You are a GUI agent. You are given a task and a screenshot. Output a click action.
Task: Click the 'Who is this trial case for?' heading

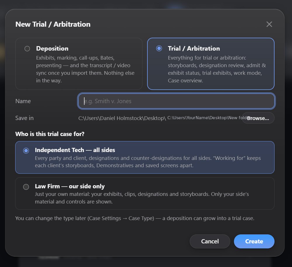pyautogui.click(x=50, y=134)
